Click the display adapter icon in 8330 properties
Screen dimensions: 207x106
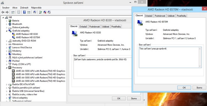75,34
